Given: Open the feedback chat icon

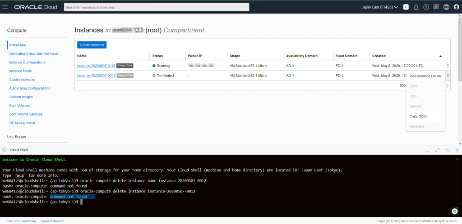Looking at the screenshot, I should 436,7.
